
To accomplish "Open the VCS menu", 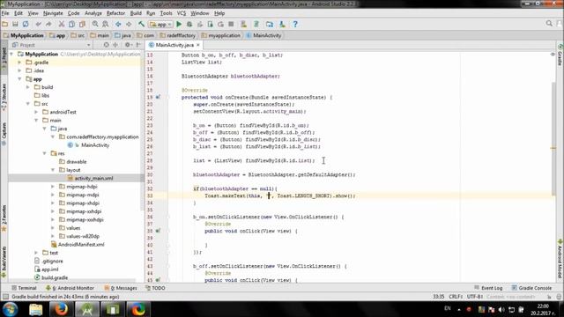I will [x=182, y=13].
